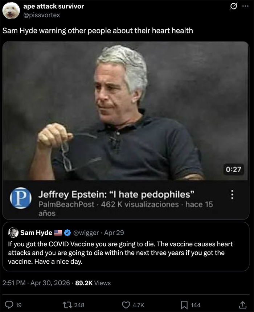Click the white dog profile avatar
Image resolution: width=254 pixels, height=312 pixels.
pyautogui.click(x=11, y=11)
